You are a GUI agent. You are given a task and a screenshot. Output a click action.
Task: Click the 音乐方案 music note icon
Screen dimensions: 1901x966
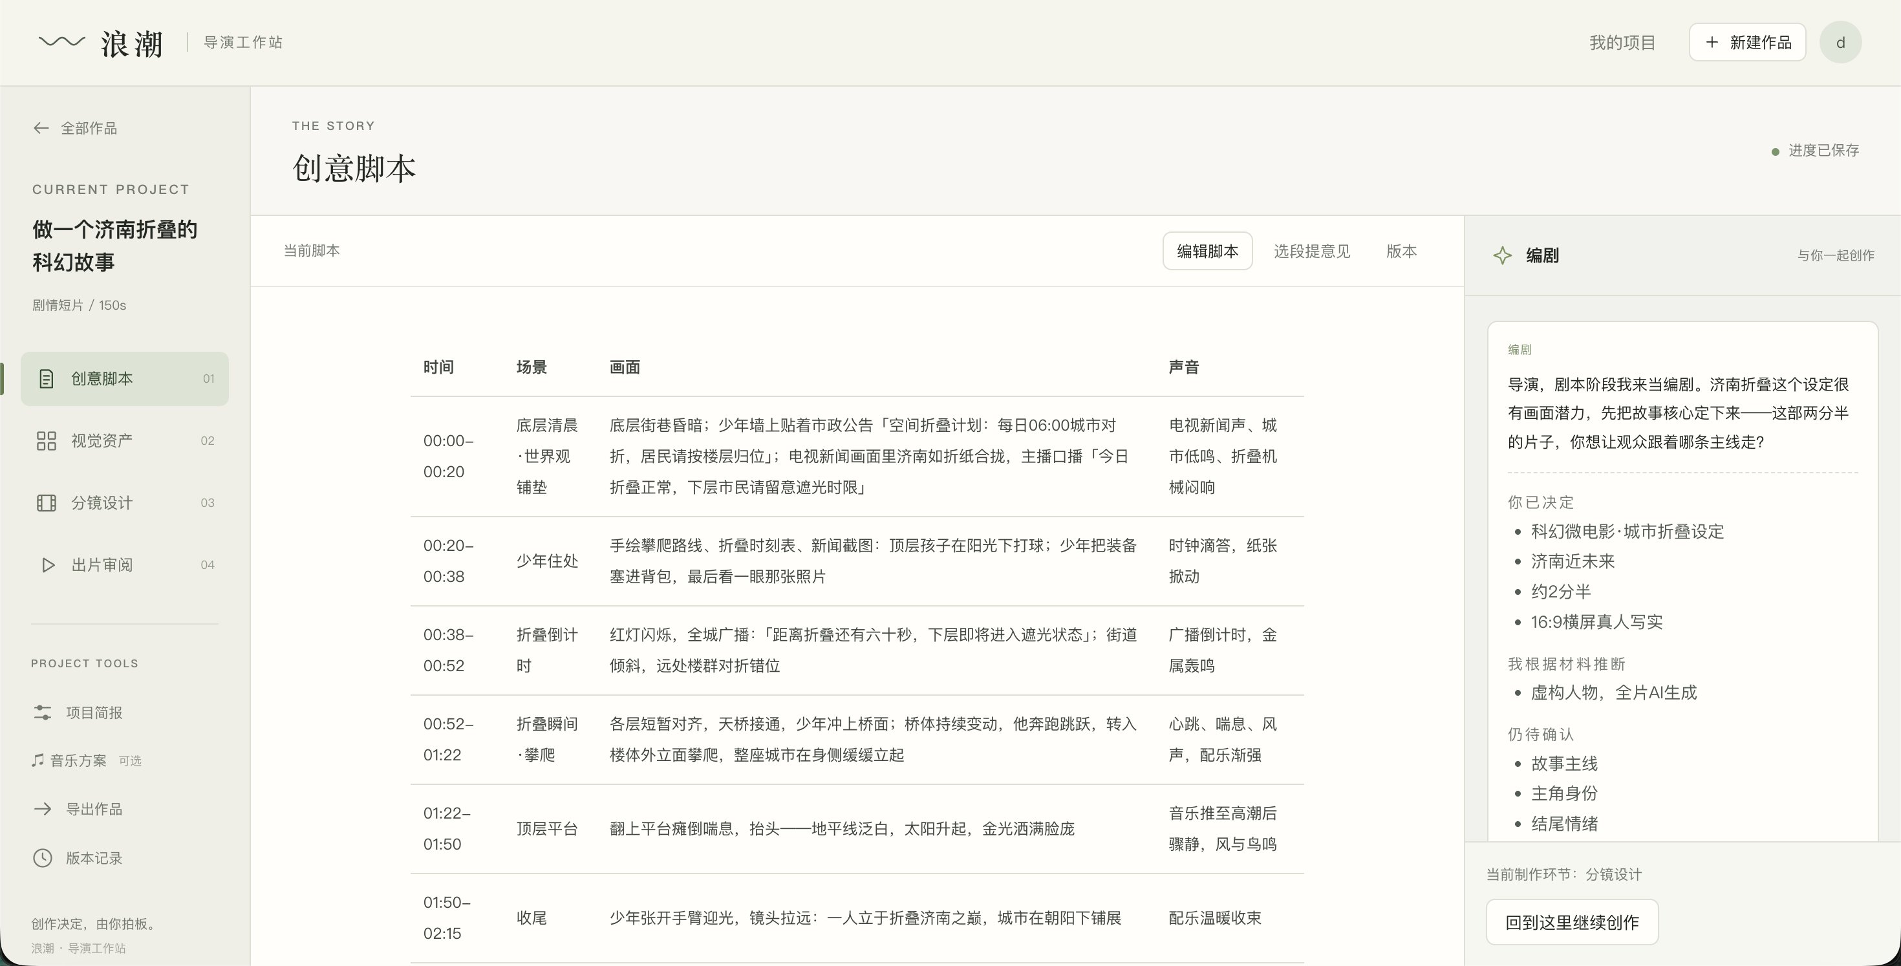38,760
